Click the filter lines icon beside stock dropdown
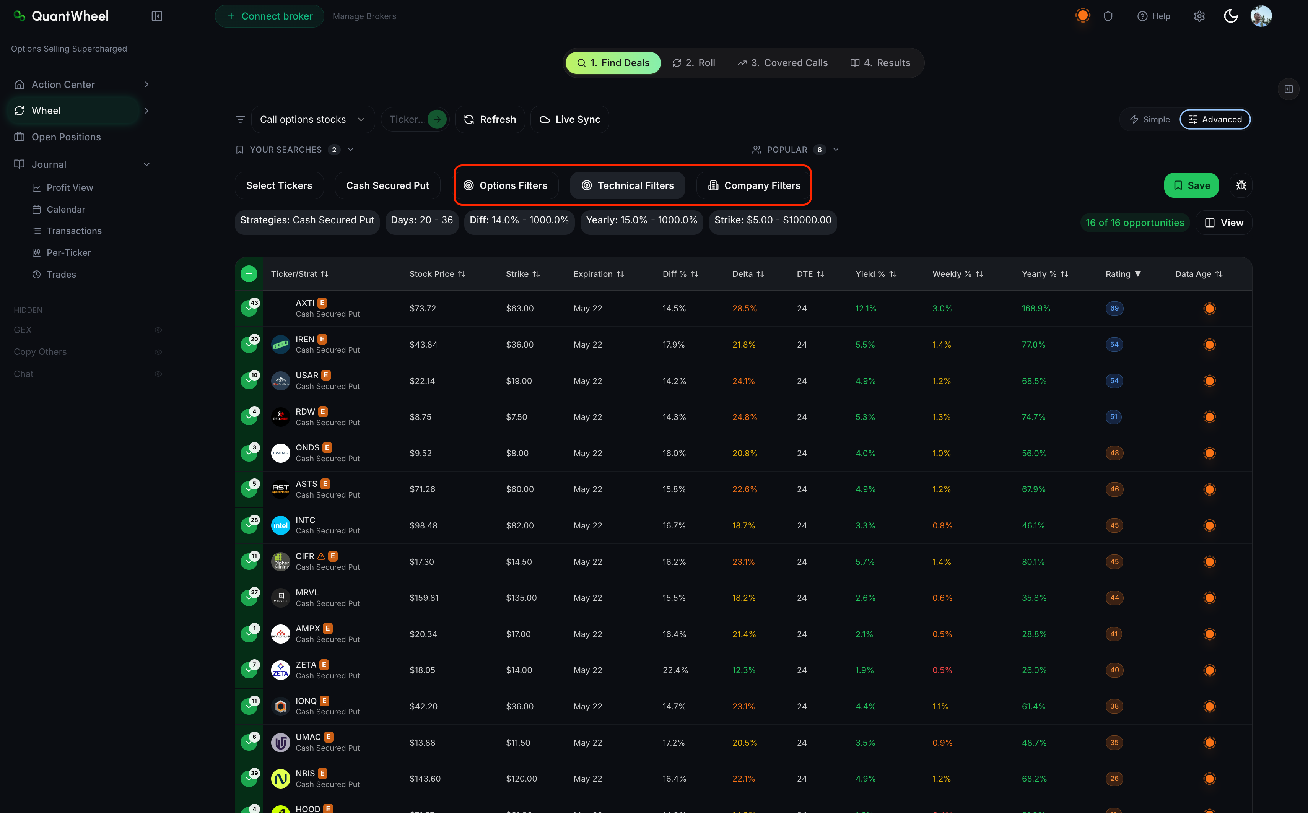 (240, 119)
